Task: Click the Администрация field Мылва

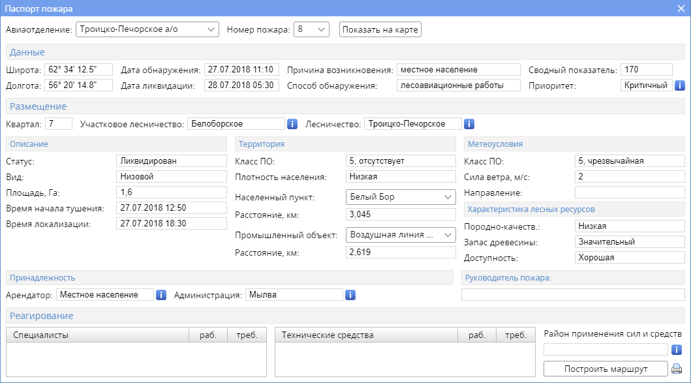Action: point(294,295)
